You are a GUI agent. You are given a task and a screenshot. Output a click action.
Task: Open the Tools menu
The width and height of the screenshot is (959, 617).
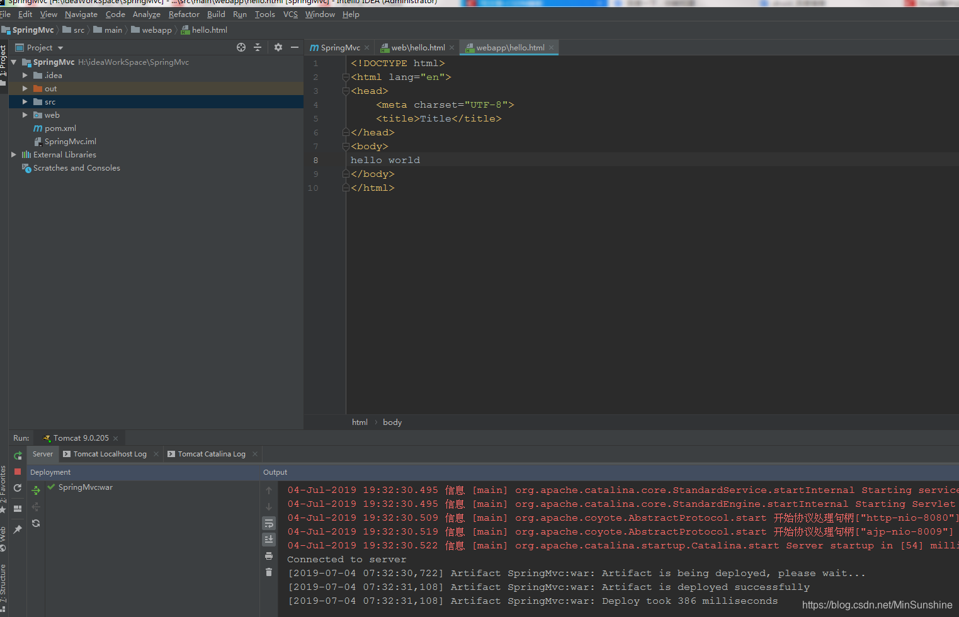(264, 14)
